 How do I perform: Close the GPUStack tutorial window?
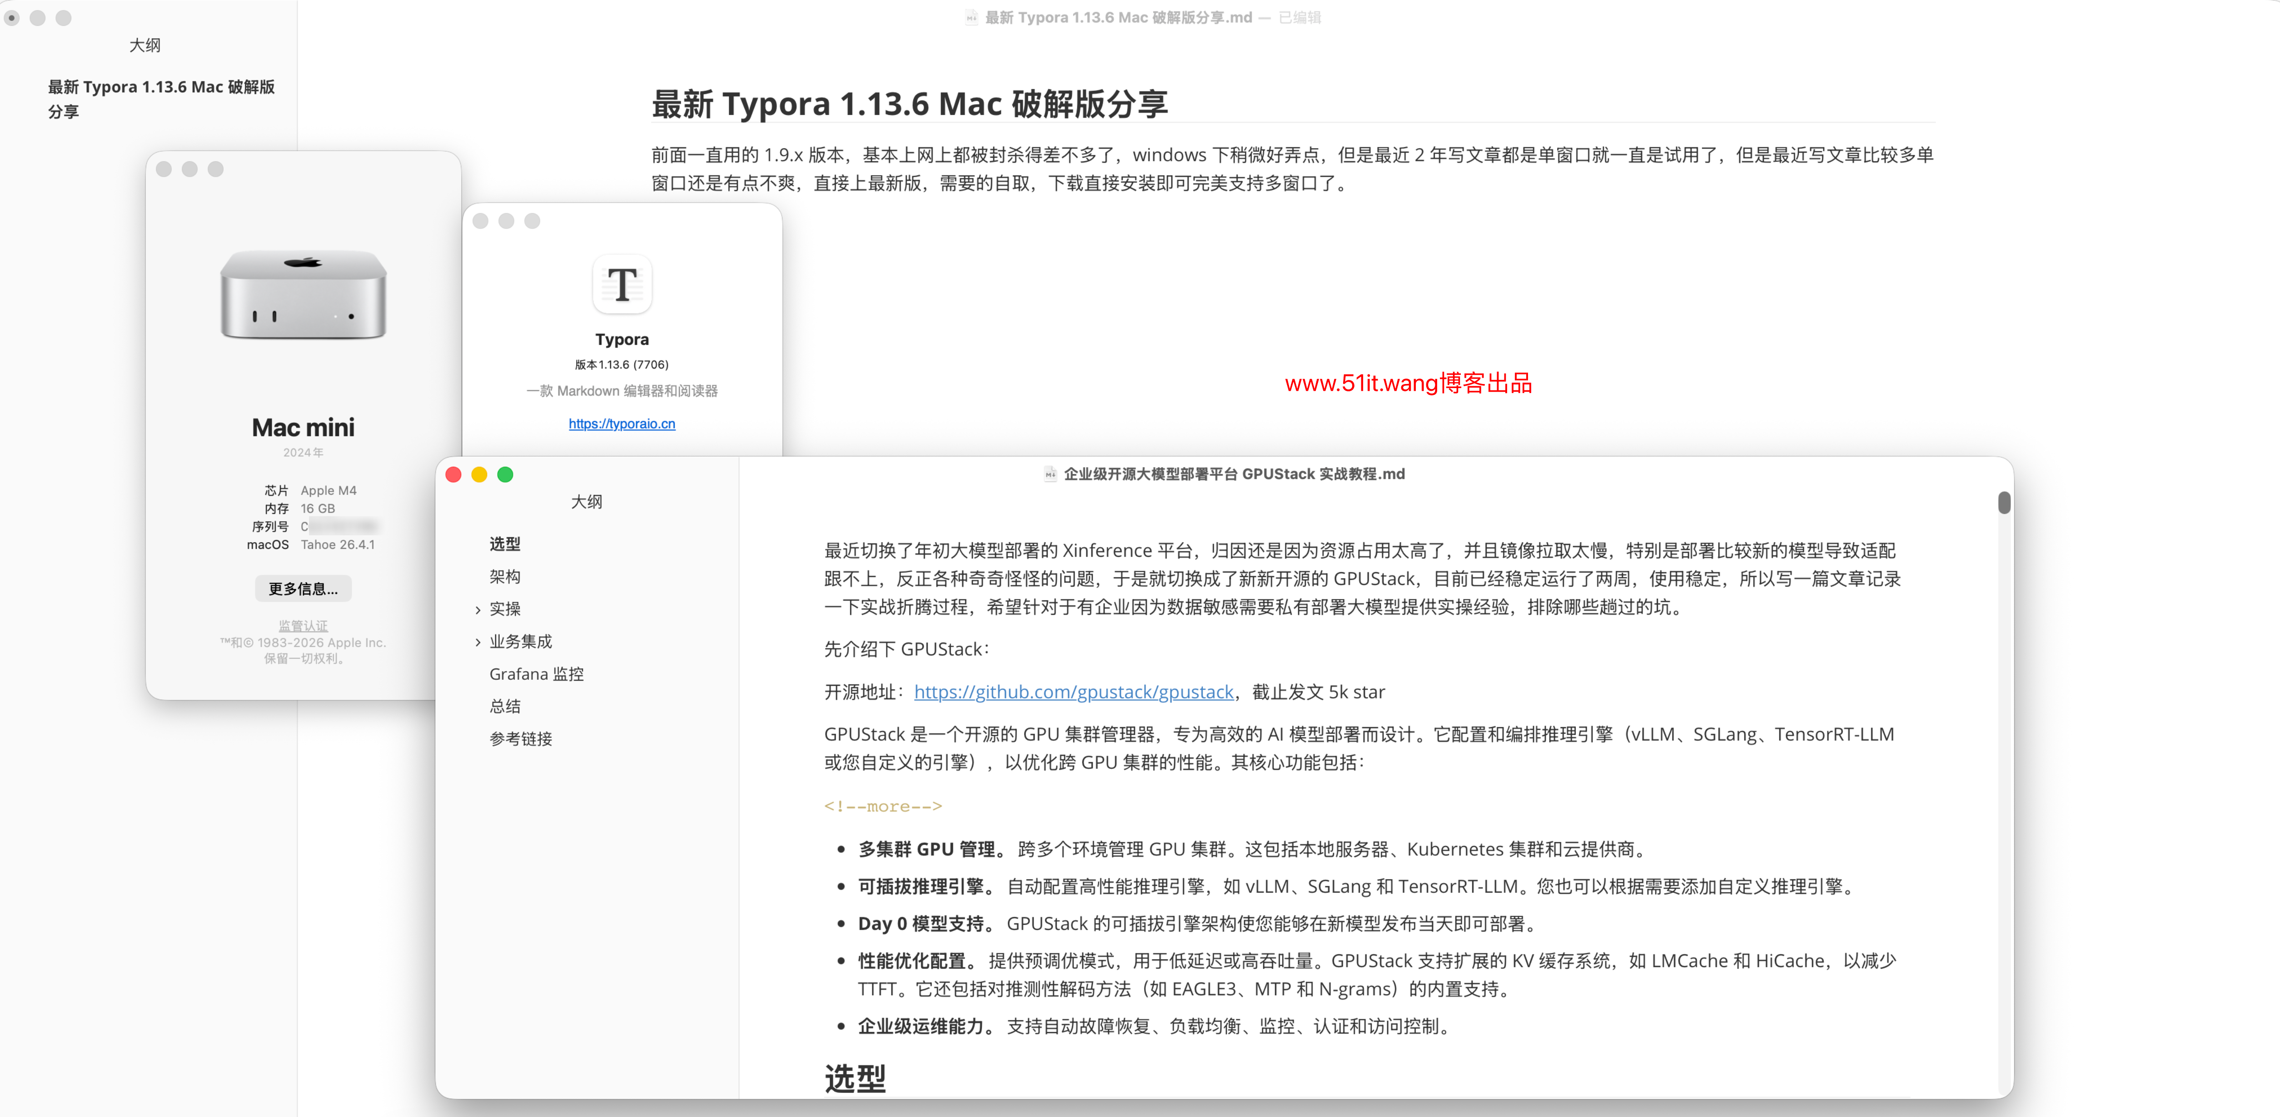[x=453, y=474]
